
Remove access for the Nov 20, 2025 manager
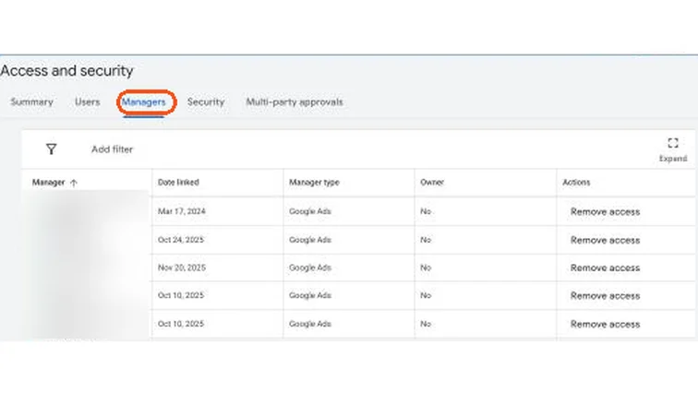605,268
